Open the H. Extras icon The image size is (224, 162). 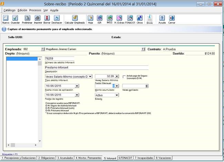click(119, 18)
